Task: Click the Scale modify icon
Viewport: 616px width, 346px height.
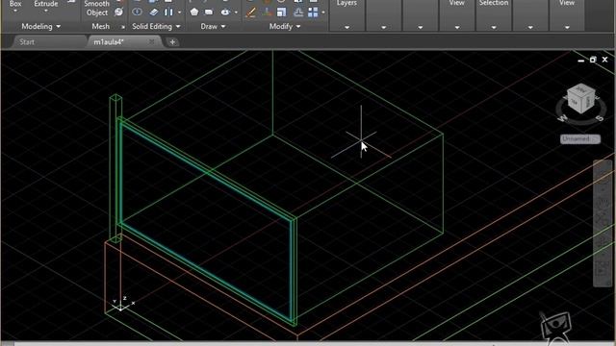Action: point(282,12)
